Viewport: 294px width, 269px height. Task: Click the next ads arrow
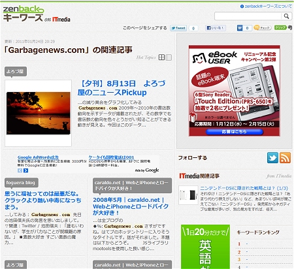point(25,170)
